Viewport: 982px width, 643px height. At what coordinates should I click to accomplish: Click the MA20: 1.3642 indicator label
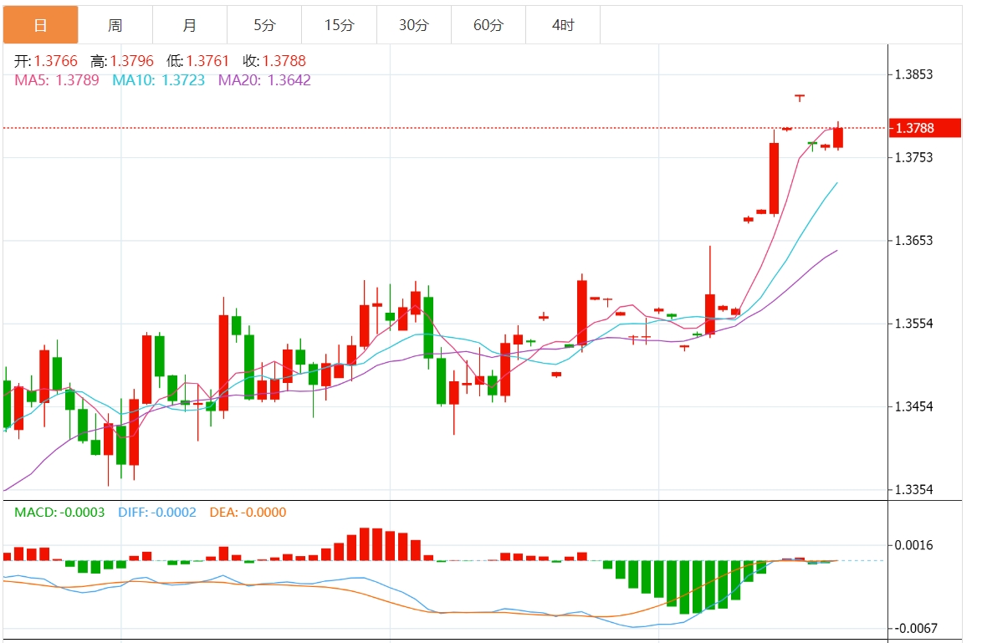click(x=264, y=80)
